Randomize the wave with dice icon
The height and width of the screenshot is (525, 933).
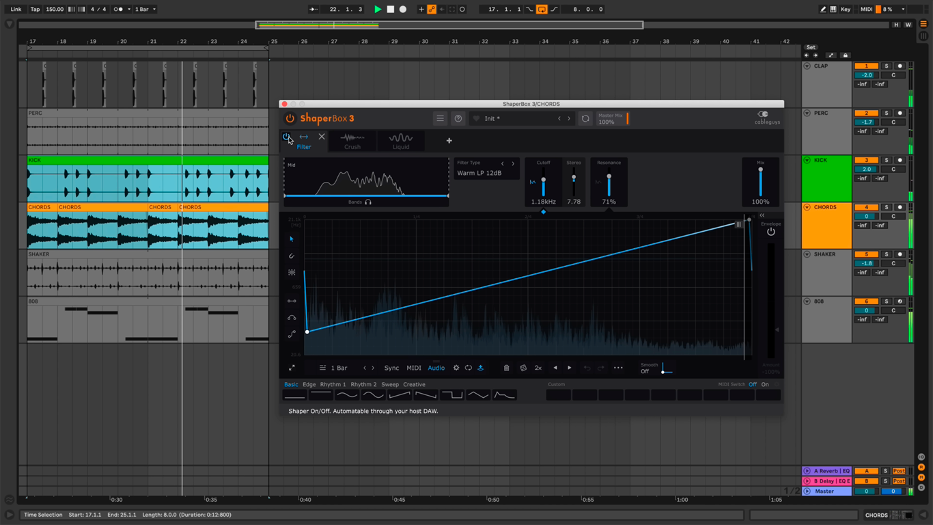coord(523,368)
